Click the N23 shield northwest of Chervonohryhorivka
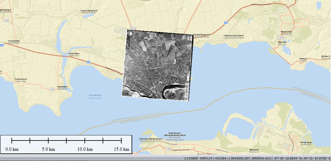The image size is (331, 161). click(225, 23)
